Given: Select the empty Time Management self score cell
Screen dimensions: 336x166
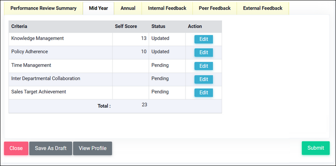Looking at the screenshot, I should pos(130,66).
